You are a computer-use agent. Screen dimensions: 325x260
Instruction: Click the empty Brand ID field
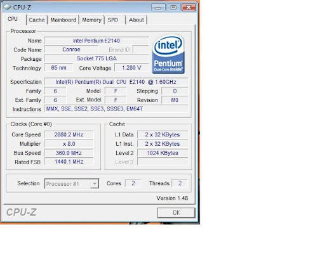(x=141, y=49)
